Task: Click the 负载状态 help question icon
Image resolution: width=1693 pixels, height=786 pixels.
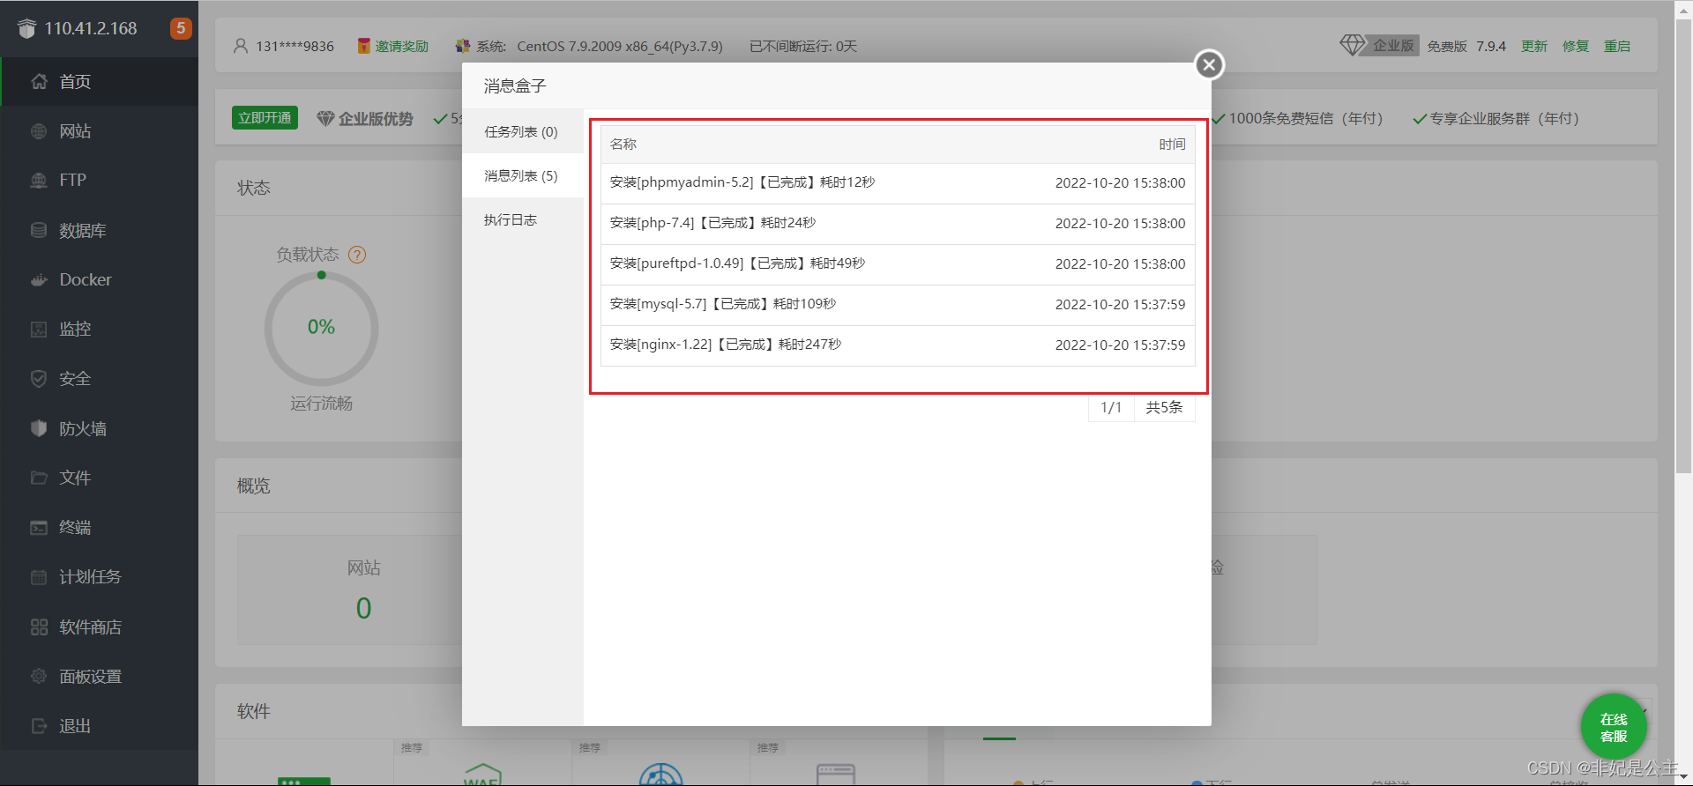Action: (357, 255)
